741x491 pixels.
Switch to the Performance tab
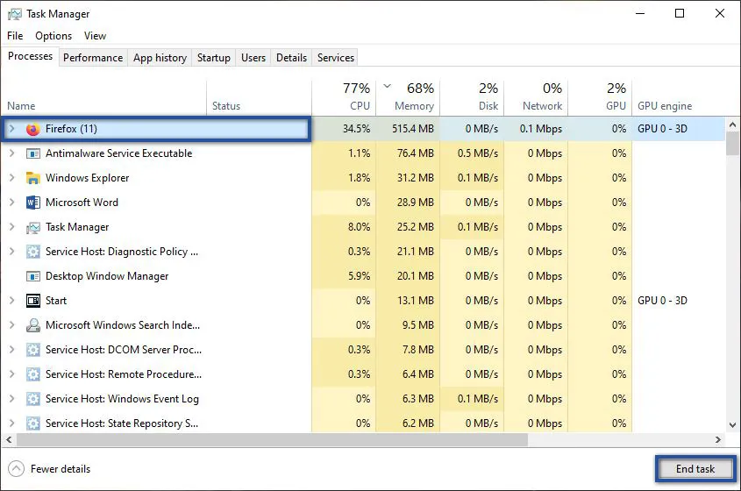pos(93,58)
